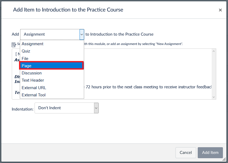Click the assignment list scrollbar track
Image resolution: width=228 pixels, height=163 pixels.
(x=214, y=74)
